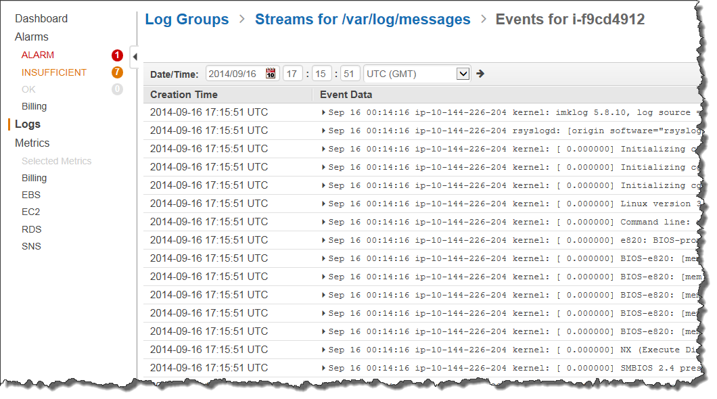Open Metrics section in sidebar

click(x=32, y=143)
